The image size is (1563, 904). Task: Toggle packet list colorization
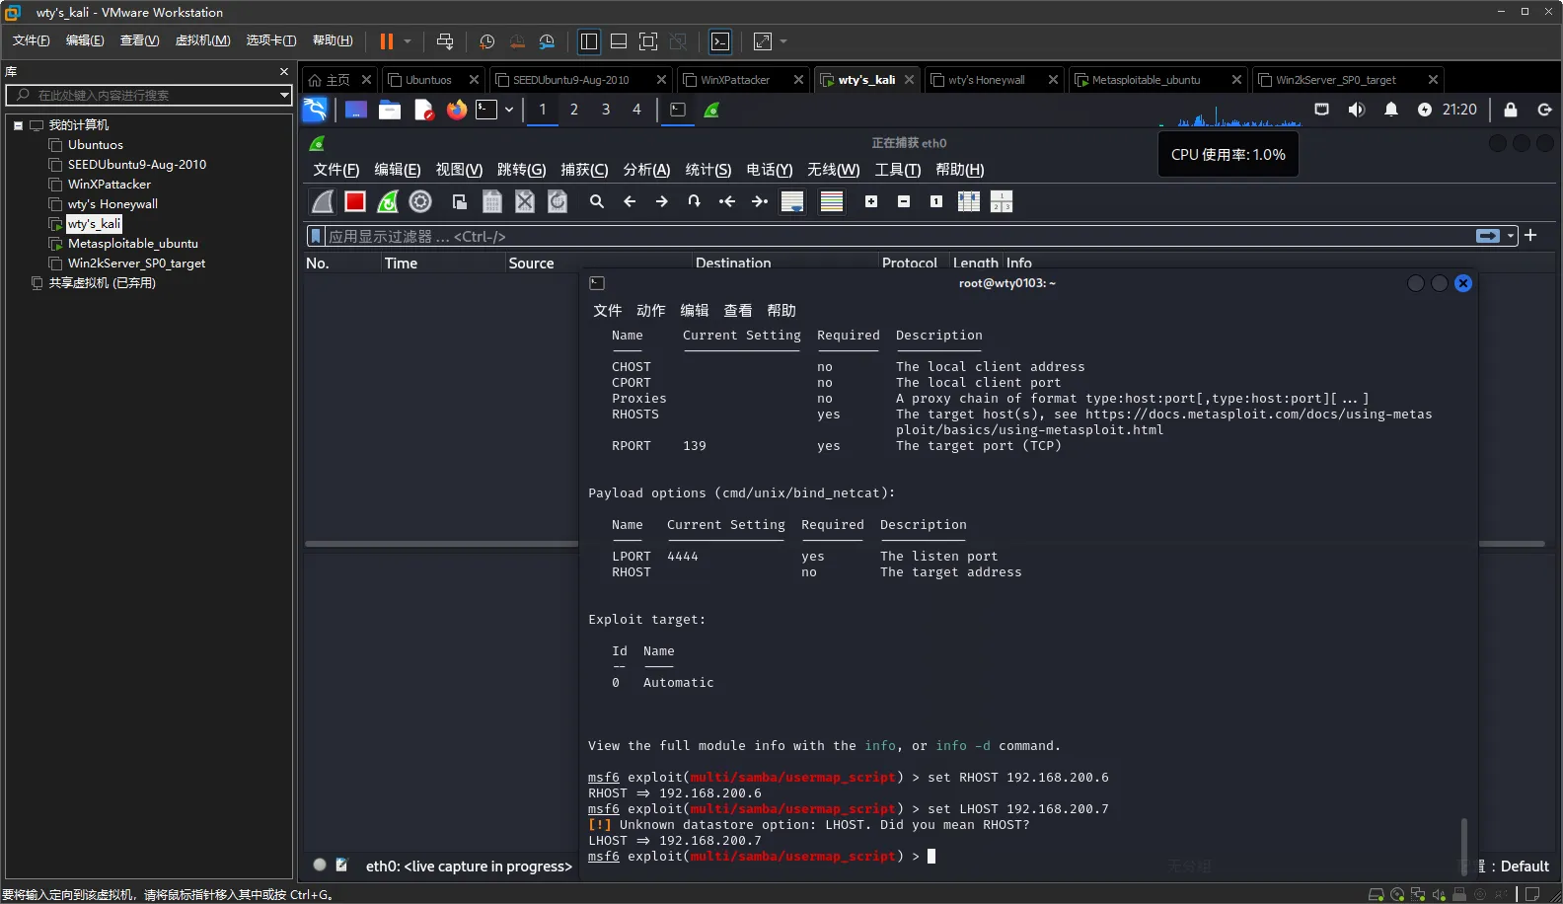(x=832, y=201)
